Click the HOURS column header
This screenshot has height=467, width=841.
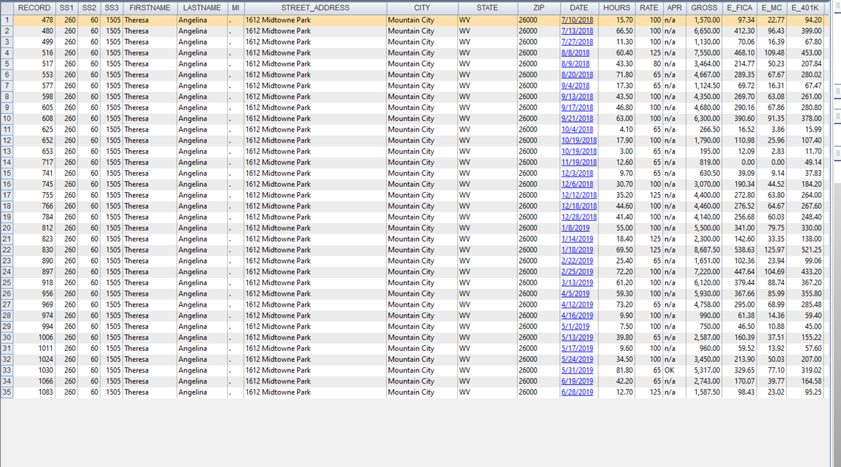tap(617, 7)
